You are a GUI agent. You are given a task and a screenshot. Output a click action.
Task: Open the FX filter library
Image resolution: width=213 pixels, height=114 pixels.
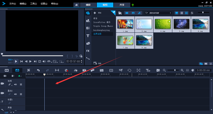point(88,51)
